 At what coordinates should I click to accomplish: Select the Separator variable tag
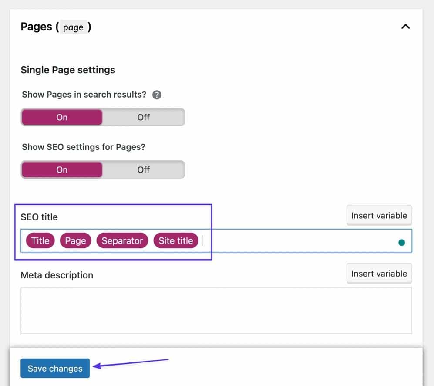click(x=122, y=241)
